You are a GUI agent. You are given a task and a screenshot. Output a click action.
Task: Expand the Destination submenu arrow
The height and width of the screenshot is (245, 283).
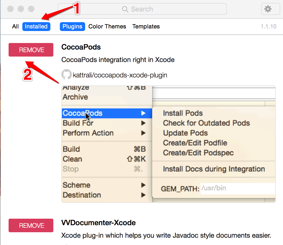(x=143, y=195)
